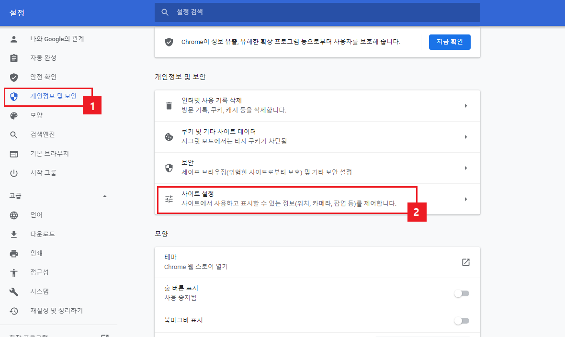The height and width of the screenshot is (337, 565).
Task: Select 접근성 under 고급
Action: coord(40,272)
